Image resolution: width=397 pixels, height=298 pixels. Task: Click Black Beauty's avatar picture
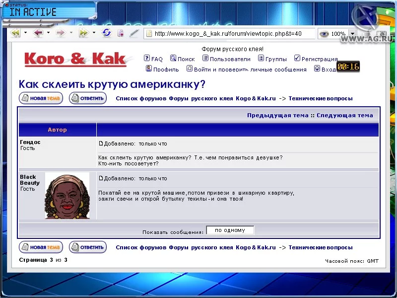click(67, 196)
